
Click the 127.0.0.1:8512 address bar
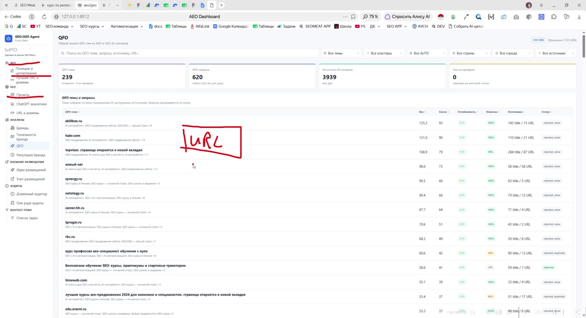pyautogui.click(x=75, y=16)
